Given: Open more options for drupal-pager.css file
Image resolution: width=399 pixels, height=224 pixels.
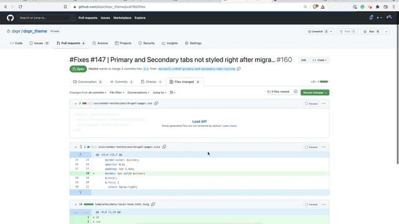Looking at the screenshot, I should [x=324, y=104].
